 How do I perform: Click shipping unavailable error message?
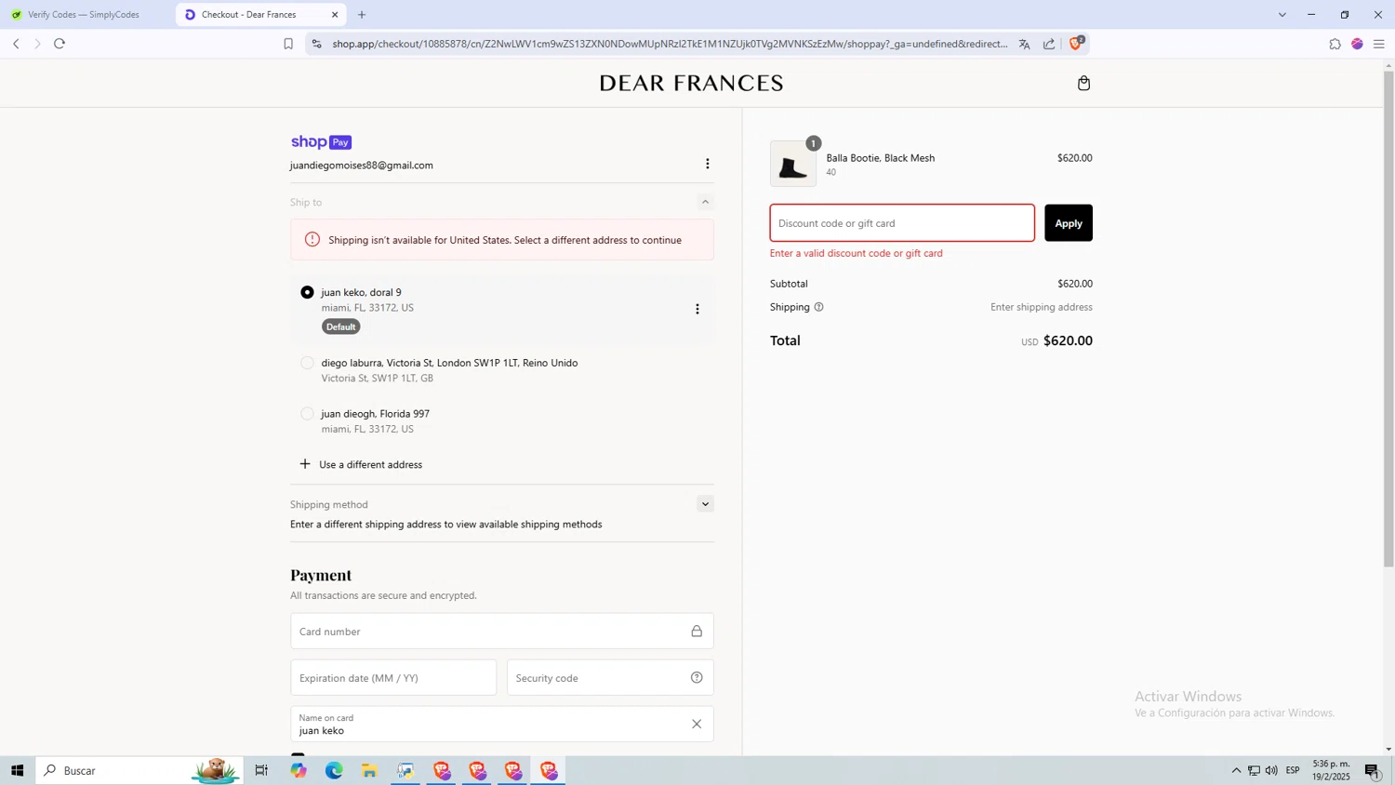coord(502,240)
